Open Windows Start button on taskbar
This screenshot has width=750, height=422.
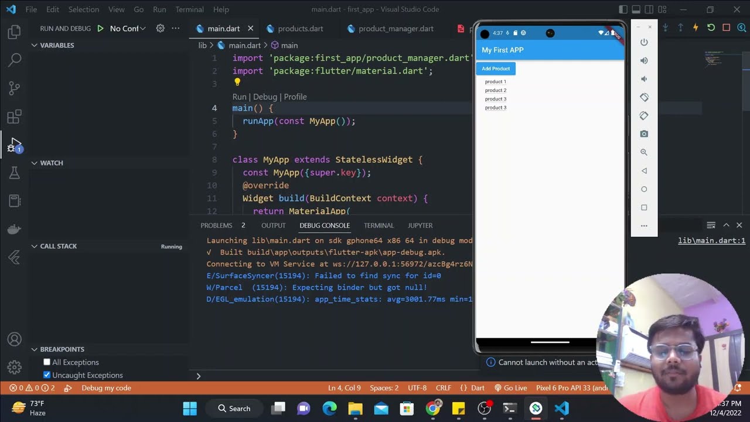pos(190,408)
